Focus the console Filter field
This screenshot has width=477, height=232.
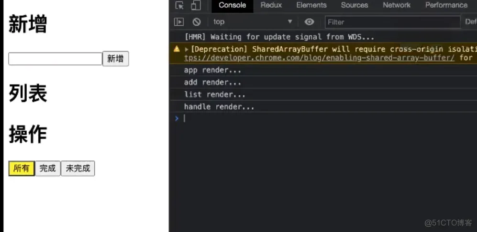(393, 22)
